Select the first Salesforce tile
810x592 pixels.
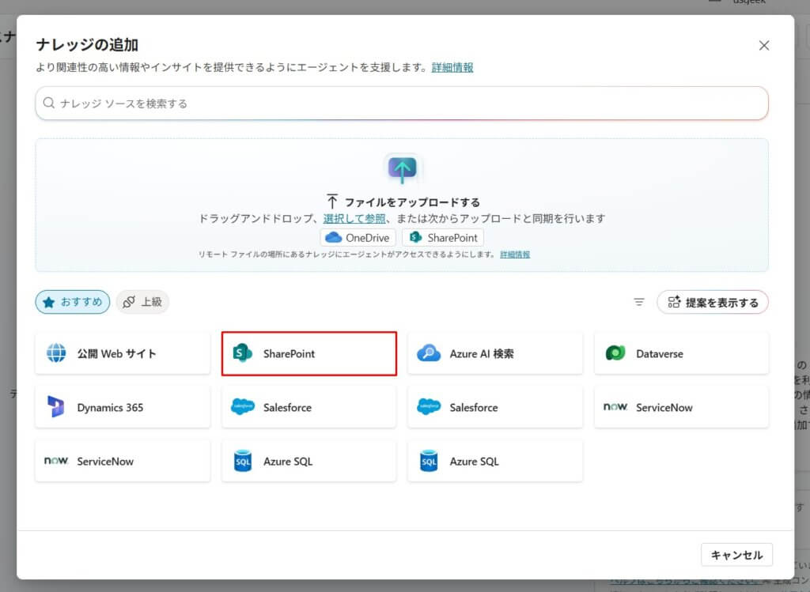(x=308, y=407)
